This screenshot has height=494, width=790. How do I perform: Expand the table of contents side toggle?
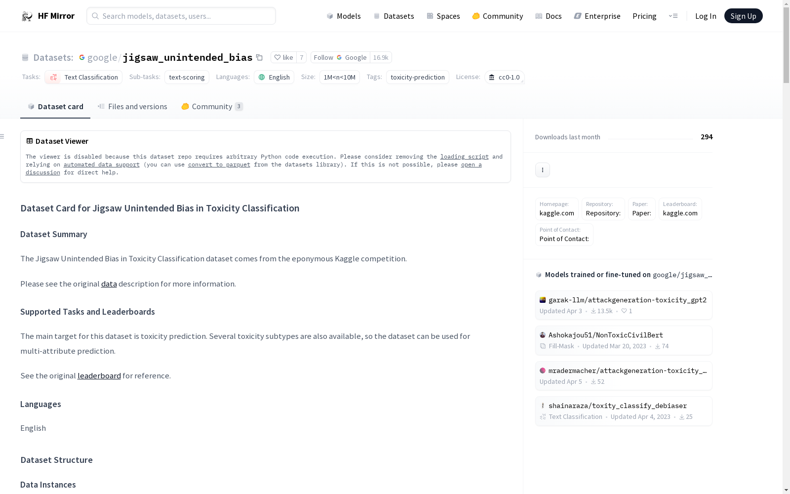2,136
